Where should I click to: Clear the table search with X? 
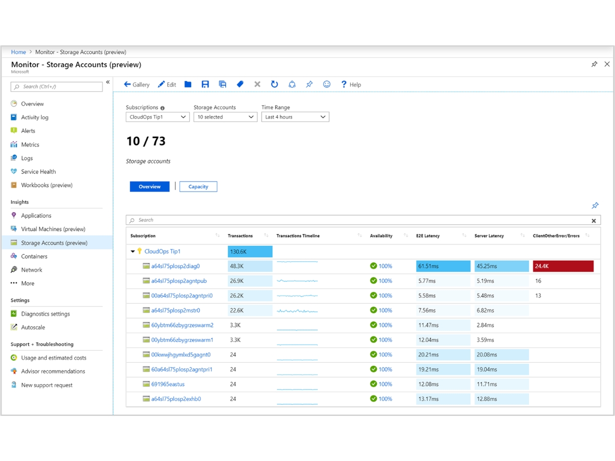coord(594,221)
